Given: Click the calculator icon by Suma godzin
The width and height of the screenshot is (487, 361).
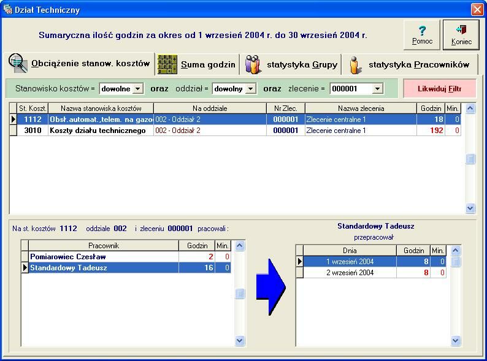Looking at the screenshot, I should 167,64.
